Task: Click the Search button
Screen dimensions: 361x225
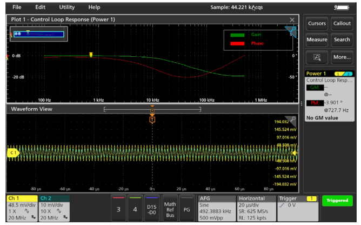Action: click(342, 39)
